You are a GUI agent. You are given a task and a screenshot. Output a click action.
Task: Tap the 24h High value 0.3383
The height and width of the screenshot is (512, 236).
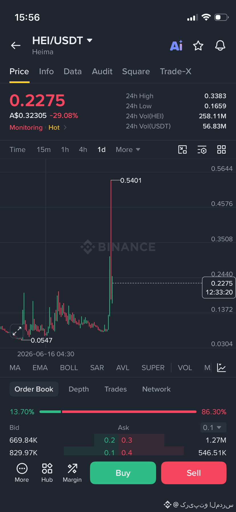click(x=215, y=96)
